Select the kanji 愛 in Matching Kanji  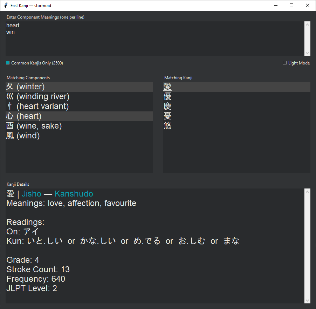167,87
